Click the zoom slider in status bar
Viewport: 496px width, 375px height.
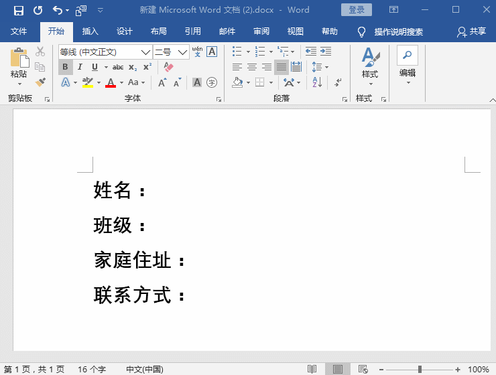click(420, 370)
